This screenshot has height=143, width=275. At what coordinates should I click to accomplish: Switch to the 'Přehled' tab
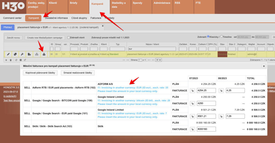pos(8,27)
